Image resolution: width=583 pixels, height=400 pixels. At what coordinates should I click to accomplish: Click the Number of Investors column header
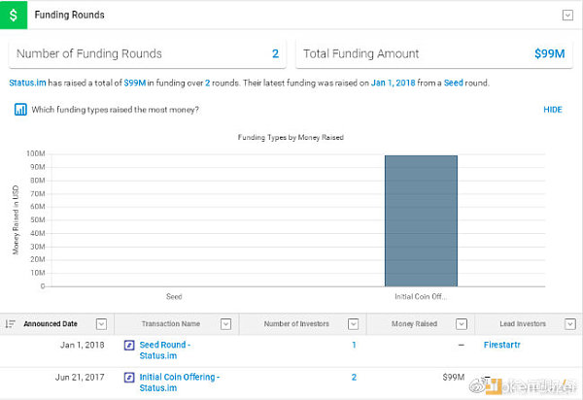click(296, 324)
